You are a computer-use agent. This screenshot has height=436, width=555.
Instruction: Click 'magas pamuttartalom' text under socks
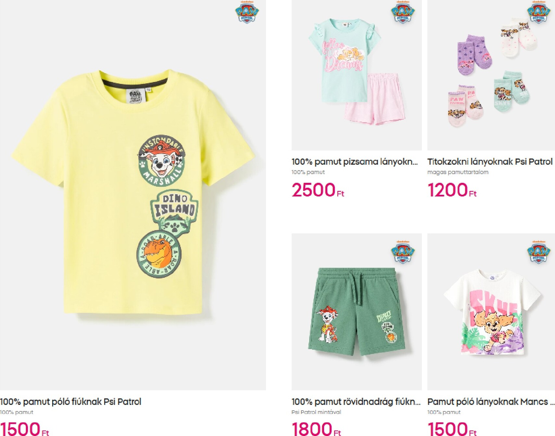pyautogui.click(x=458, y=172)
